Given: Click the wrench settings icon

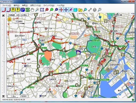Looking at the screenshot, I should click(90, 10).
